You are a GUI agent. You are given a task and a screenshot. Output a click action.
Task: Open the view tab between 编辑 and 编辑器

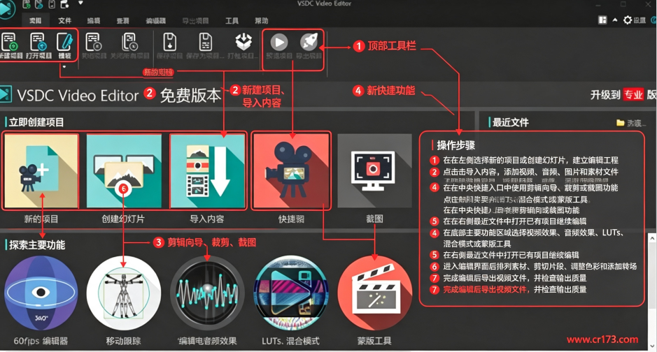click(x=122, y=20)
